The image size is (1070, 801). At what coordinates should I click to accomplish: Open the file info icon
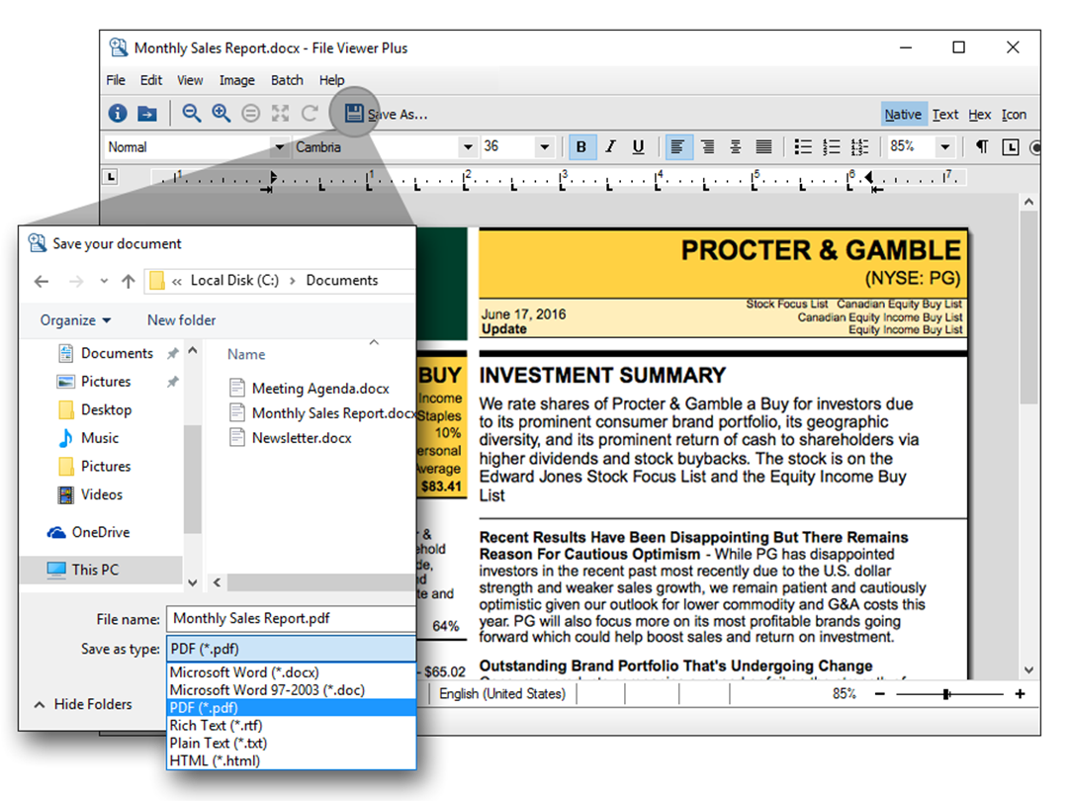click(118, 114)
